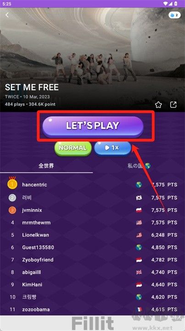Select KimHani in the ranking list
Viewport: 185px width, 331px height.
tap(93, 285)
